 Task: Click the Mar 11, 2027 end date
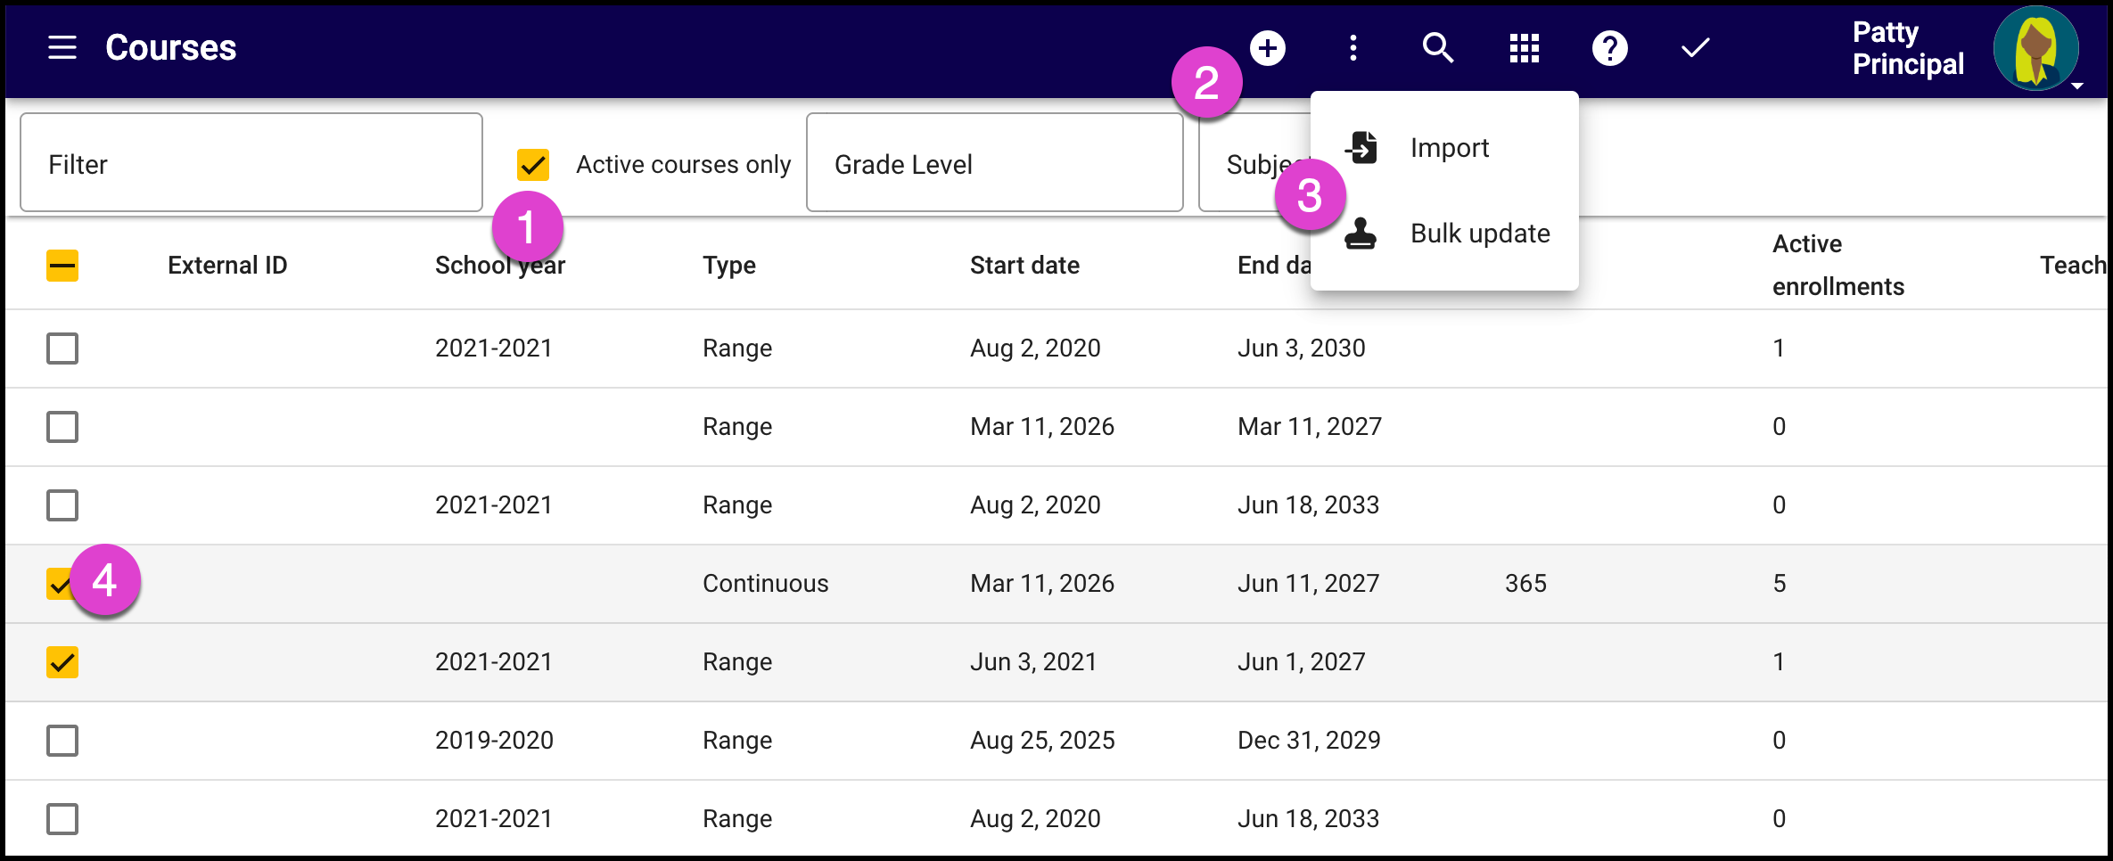click(x=1310, y=427)
